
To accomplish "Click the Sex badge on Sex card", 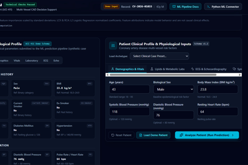I will point(47,84).
